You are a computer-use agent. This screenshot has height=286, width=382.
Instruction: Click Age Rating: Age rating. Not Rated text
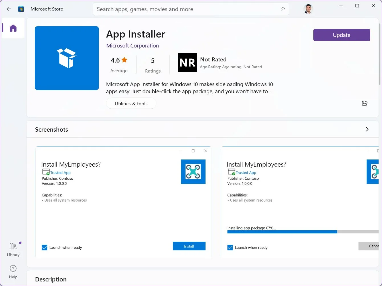[x=231, y=67]
